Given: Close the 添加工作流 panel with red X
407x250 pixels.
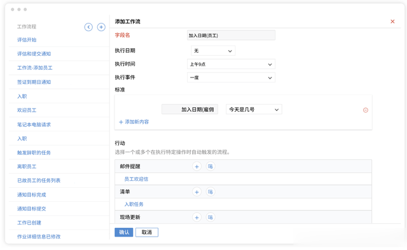Looking at the screenshot, I should tap(392, 22).
